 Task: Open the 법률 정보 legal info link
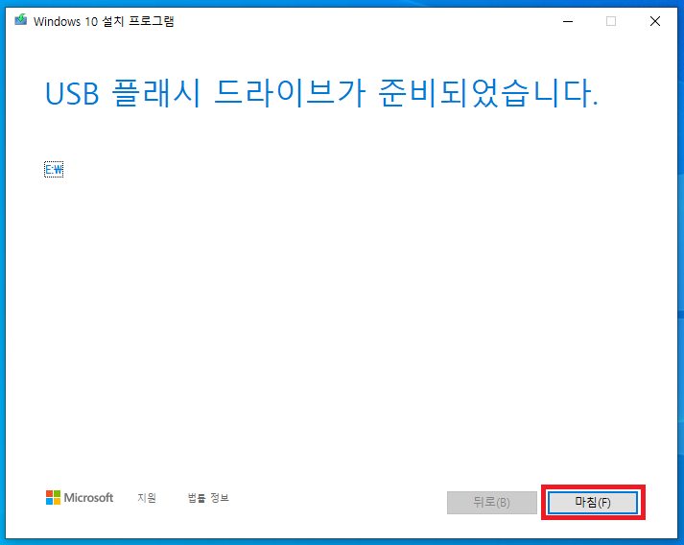(208, 497)
